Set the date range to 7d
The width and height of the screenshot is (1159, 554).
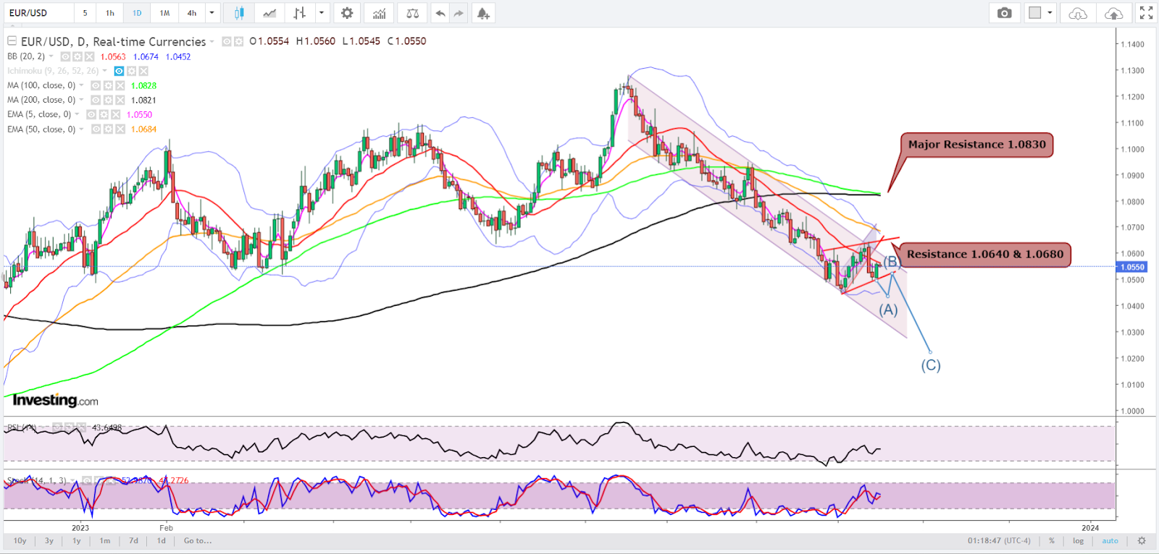click(x=133, y=540)
